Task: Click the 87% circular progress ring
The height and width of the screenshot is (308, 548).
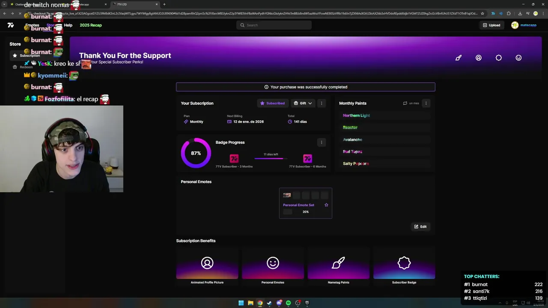Action: 196,153
